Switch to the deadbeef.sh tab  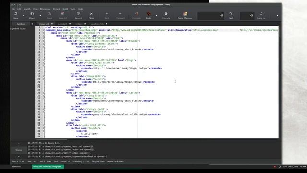point(97,24)
